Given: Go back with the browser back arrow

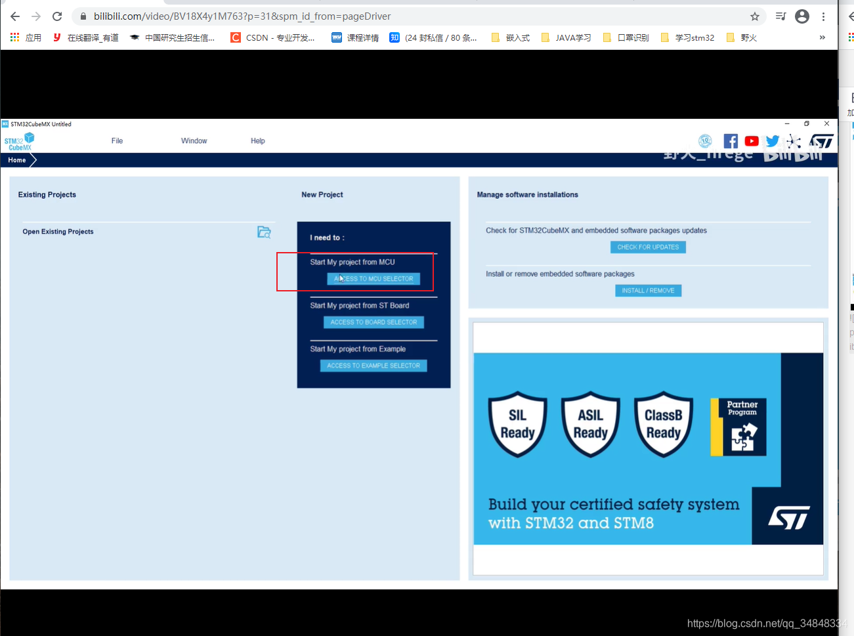Looking at the screenshot, I should 15,16.
